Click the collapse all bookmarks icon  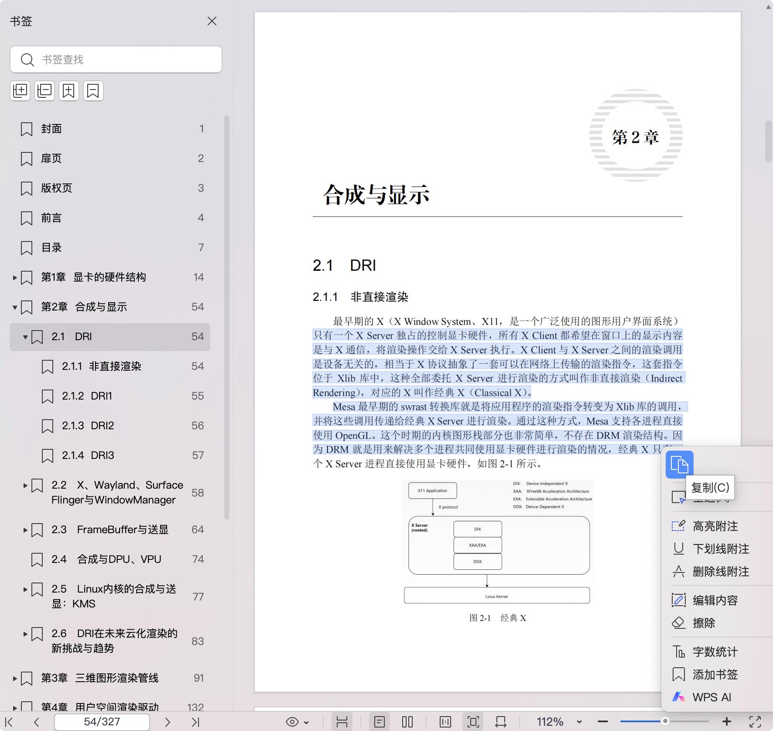tap(44, 90)
